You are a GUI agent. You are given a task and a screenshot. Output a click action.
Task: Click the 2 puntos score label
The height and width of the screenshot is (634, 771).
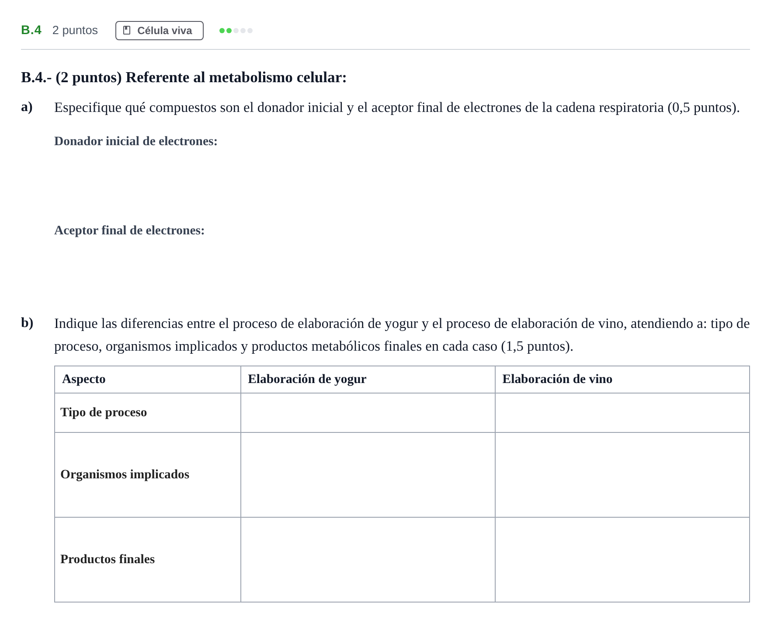click(x=75, y=30)
